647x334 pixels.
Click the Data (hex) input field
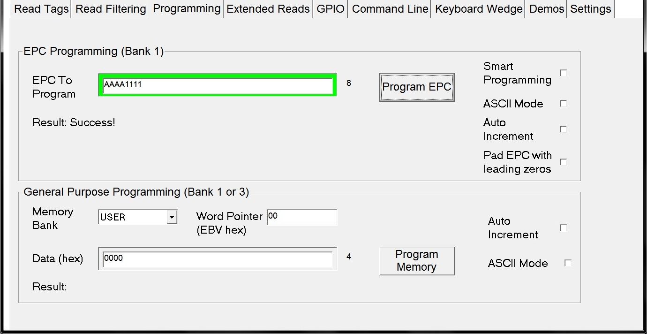click(x=218, y=259)
